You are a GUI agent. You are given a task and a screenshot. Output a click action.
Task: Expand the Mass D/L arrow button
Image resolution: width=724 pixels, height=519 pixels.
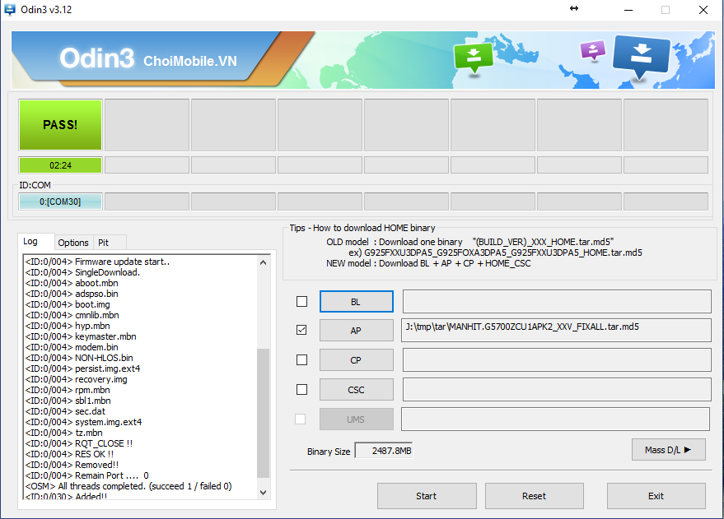tap(668, 450)
